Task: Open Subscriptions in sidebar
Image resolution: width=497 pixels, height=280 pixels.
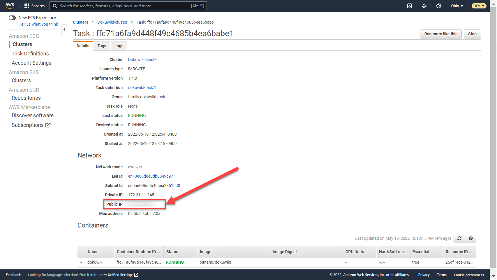Action: (x=28, y=125)
